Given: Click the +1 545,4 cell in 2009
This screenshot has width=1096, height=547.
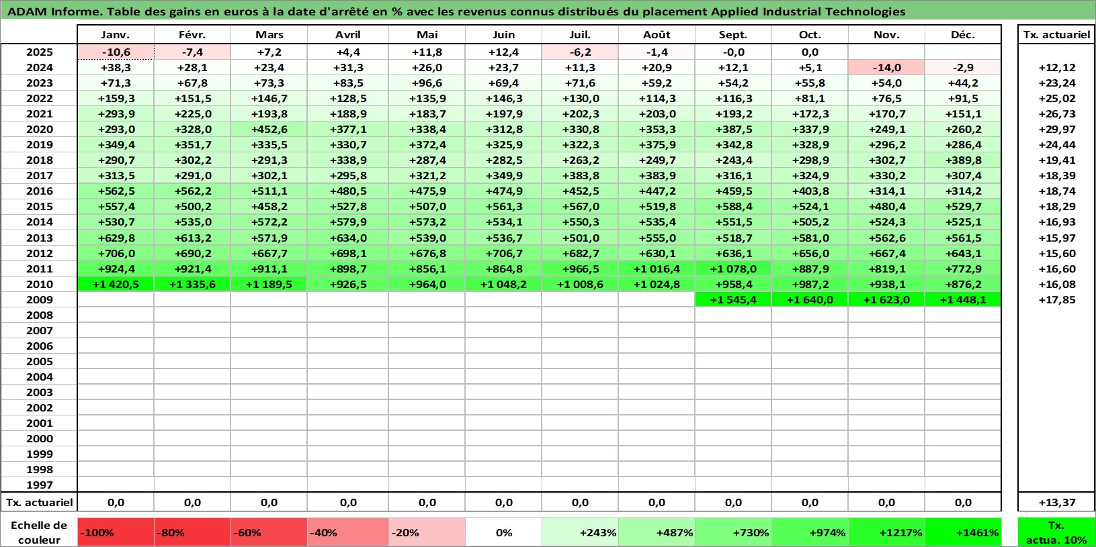Looking at the screenshot, I should [x=733, y=299].
